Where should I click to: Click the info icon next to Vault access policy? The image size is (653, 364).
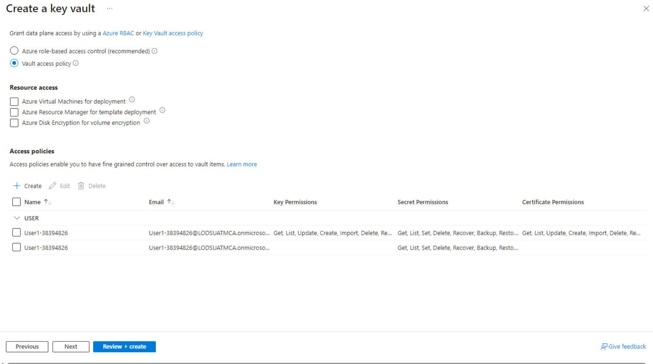pyautogui.click(x=76, y=63)
